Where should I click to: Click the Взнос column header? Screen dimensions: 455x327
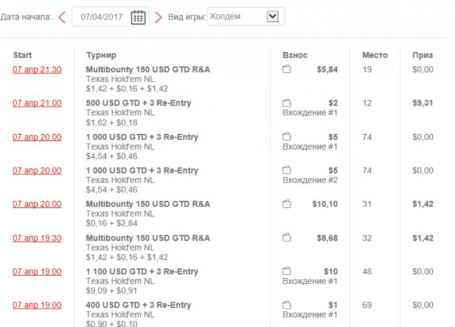click(295, 55)
